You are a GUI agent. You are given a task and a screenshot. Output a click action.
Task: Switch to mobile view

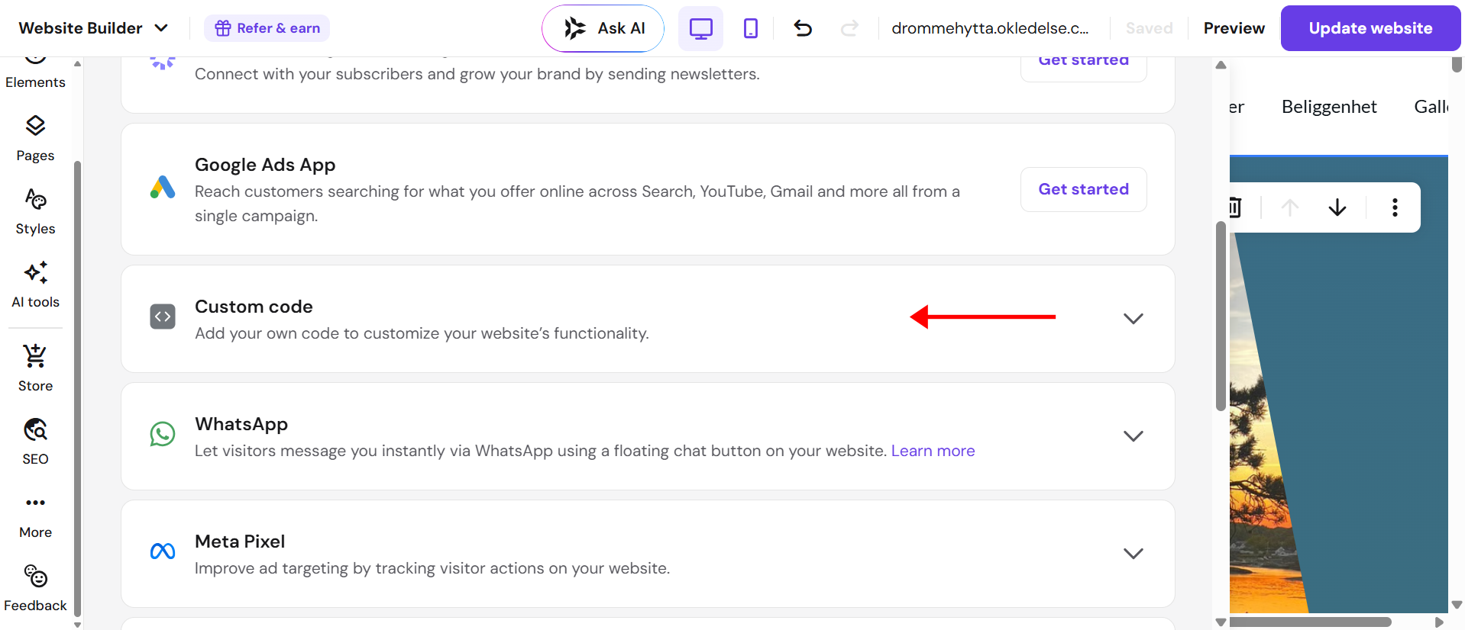(751, 28)
